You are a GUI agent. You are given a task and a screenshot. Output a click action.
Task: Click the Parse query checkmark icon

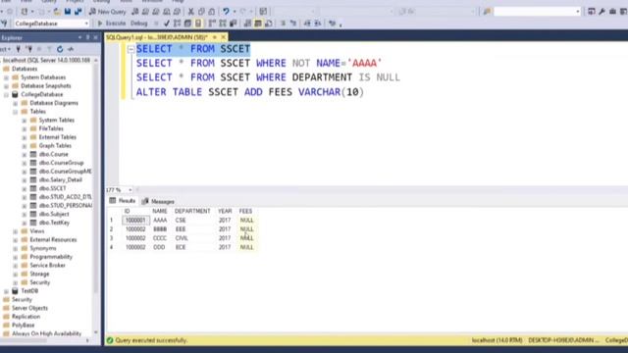click(x=167, y=24)
